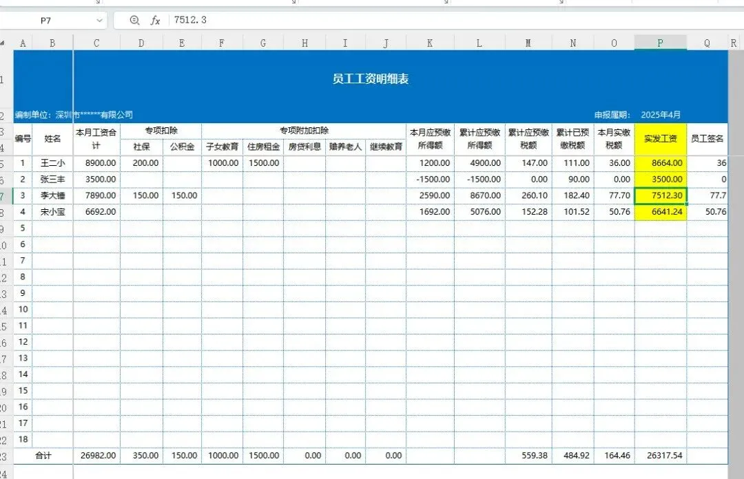Open the fx insert function button
The height and width of the screenshot is (479, 744).
[155, 20]
